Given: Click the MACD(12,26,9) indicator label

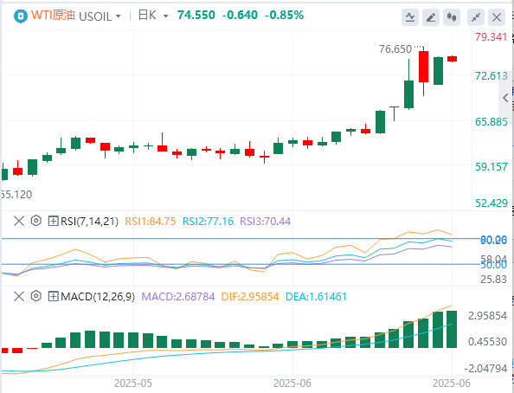Looking at the screenshot, I should pos(98,297).
